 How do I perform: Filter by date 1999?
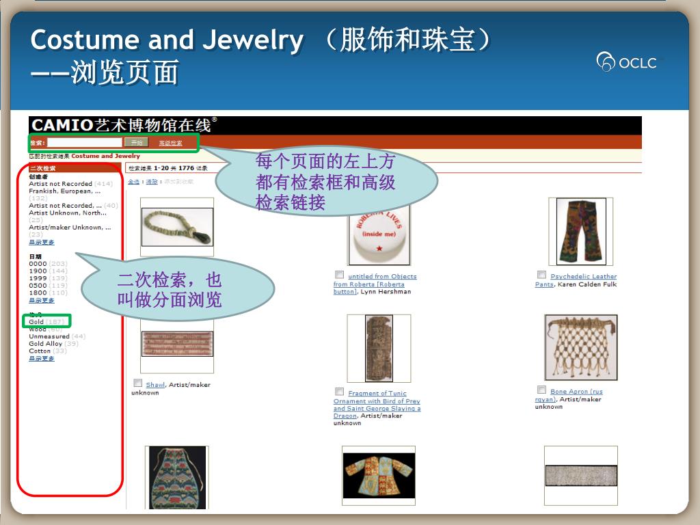48,278
